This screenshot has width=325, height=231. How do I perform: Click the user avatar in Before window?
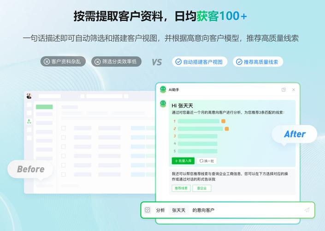[x=29, y=96]
